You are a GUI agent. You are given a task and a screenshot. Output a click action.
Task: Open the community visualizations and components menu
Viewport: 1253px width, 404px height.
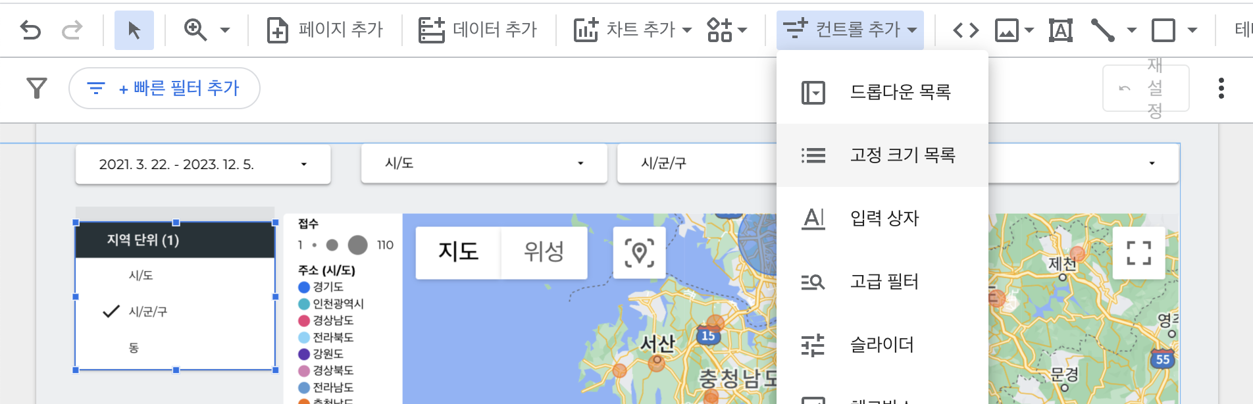pyautogui.click(x=727, y=30)
